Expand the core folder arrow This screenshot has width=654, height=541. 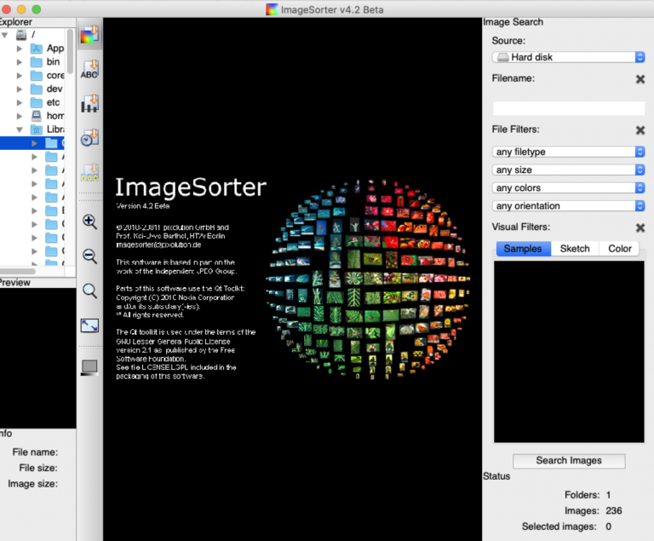point(20,76)
